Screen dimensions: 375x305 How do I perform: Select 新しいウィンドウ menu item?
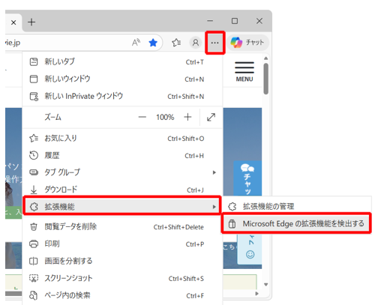tap(122, 79)
